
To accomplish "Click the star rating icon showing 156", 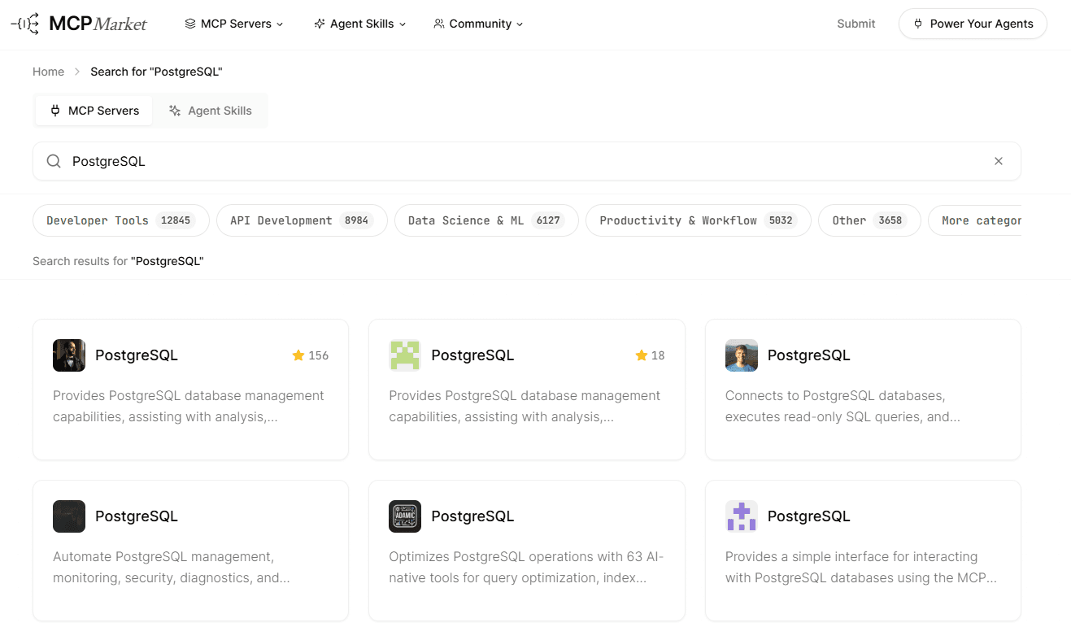I will [x=297, y=355].
